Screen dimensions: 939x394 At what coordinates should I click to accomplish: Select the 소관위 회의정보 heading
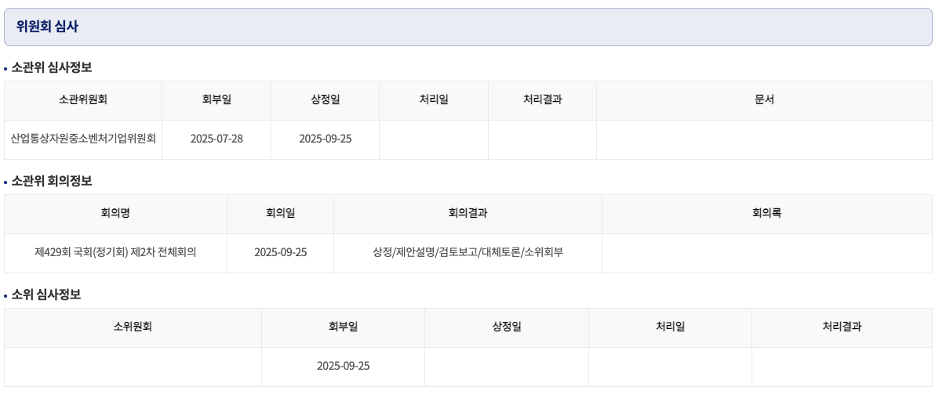52,181
